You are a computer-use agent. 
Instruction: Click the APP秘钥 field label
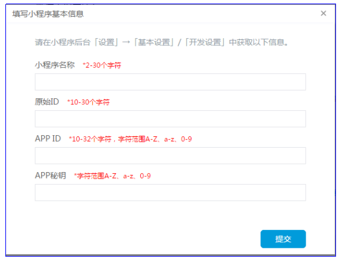(x=51, y=176)
